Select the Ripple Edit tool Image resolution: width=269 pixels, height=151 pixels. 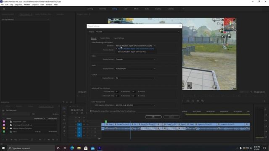coord(64,116)
